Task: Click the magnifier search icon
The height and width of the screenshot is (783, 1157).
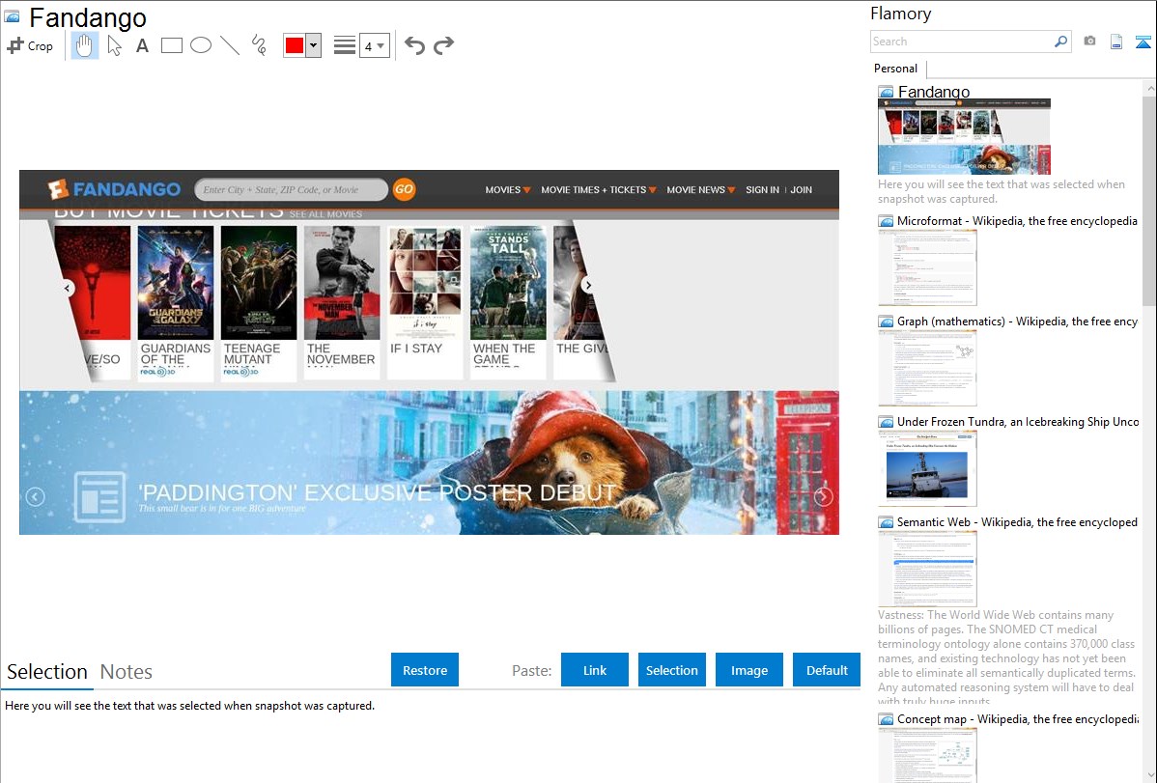Action: click(x=1060, y=42)
